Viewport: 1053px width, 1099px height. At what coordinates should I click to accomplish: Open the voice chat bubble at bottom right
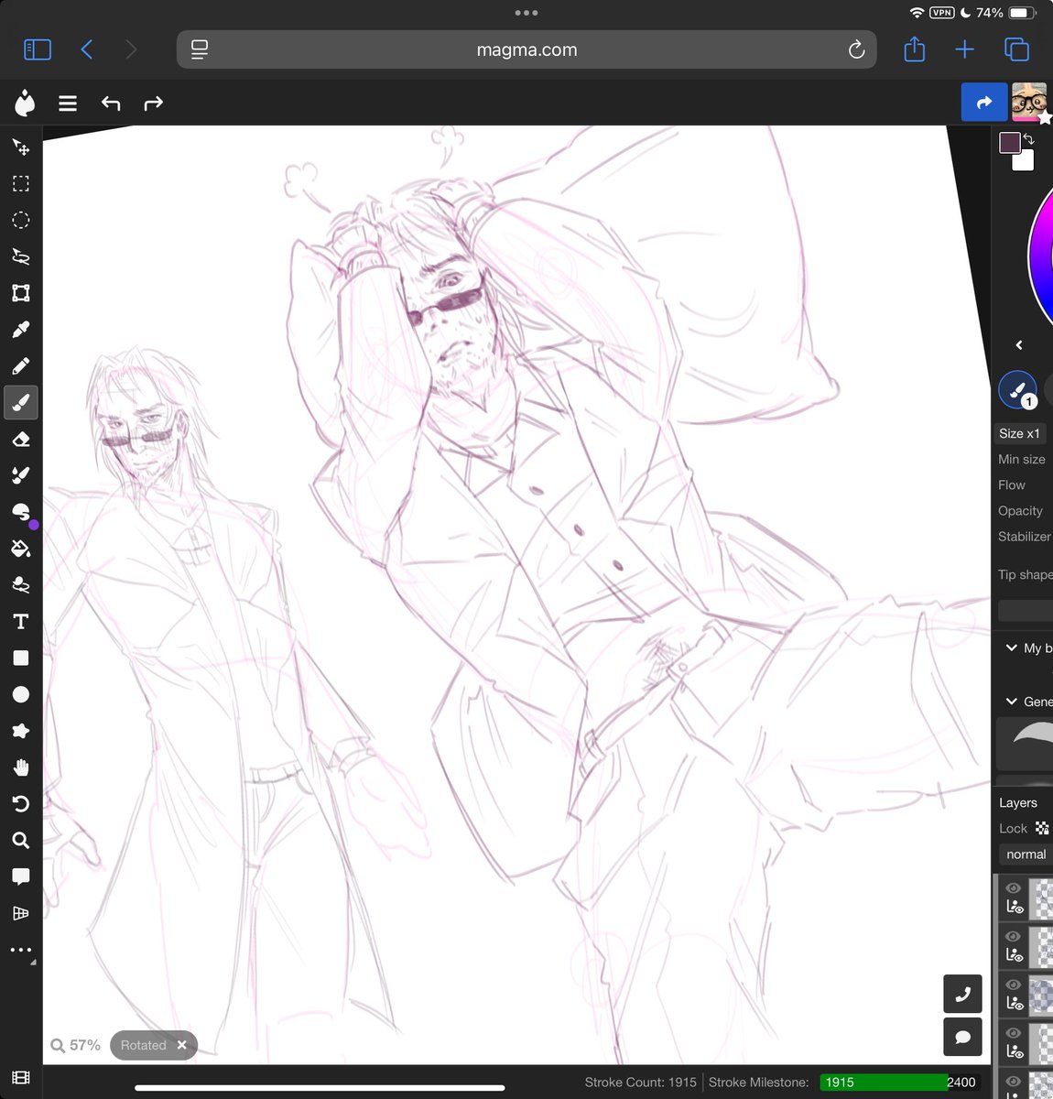tap(962, 1037)
